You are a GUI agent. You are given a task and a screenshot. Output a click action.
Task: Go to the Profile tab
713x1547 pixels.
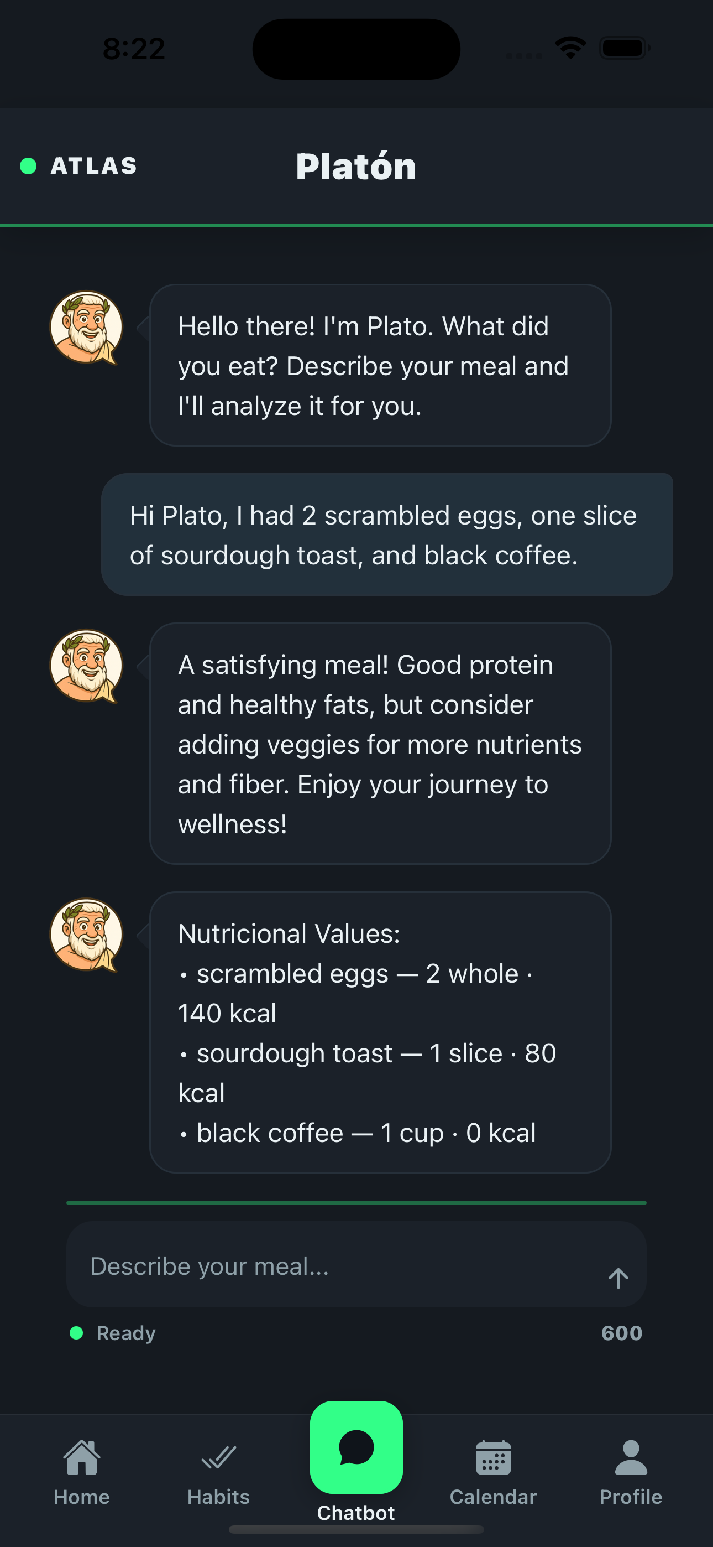click(x=631, y=1472)
